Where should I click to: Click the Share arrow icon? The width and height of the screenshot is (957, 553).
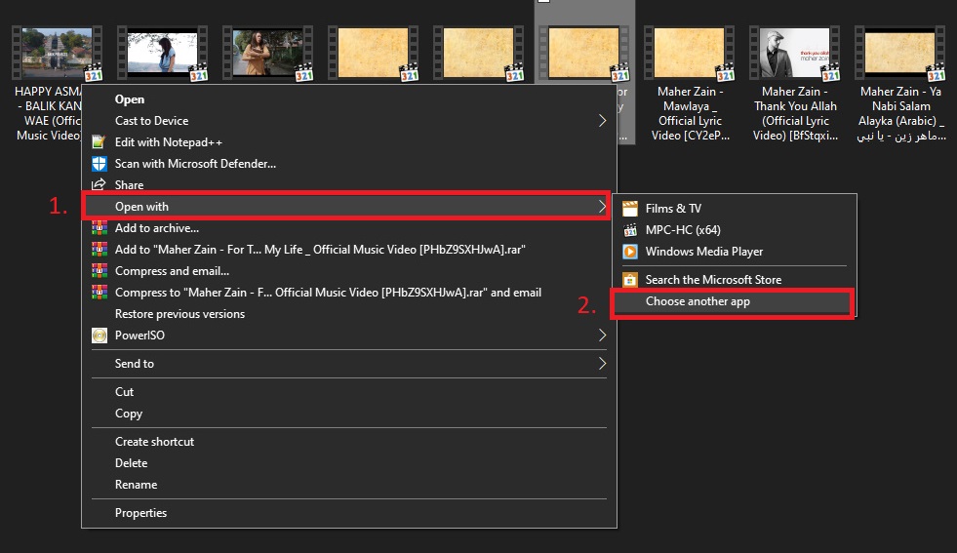[x=99, y=184]
